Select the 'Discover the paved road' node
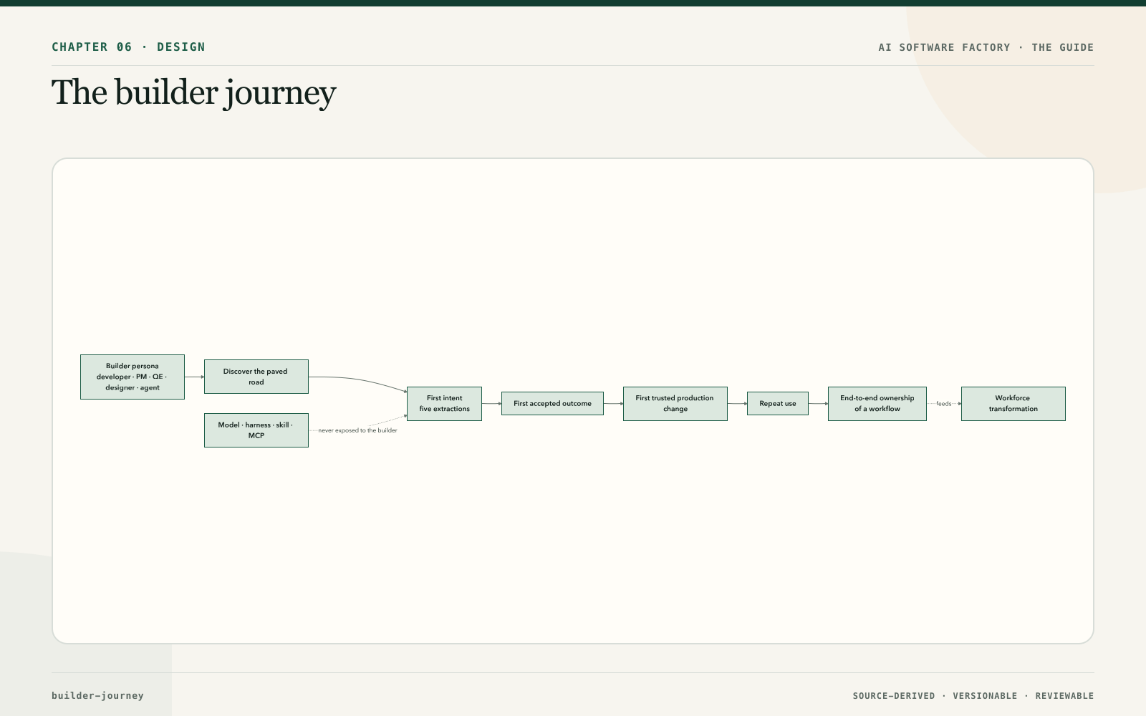 (256, 377)
